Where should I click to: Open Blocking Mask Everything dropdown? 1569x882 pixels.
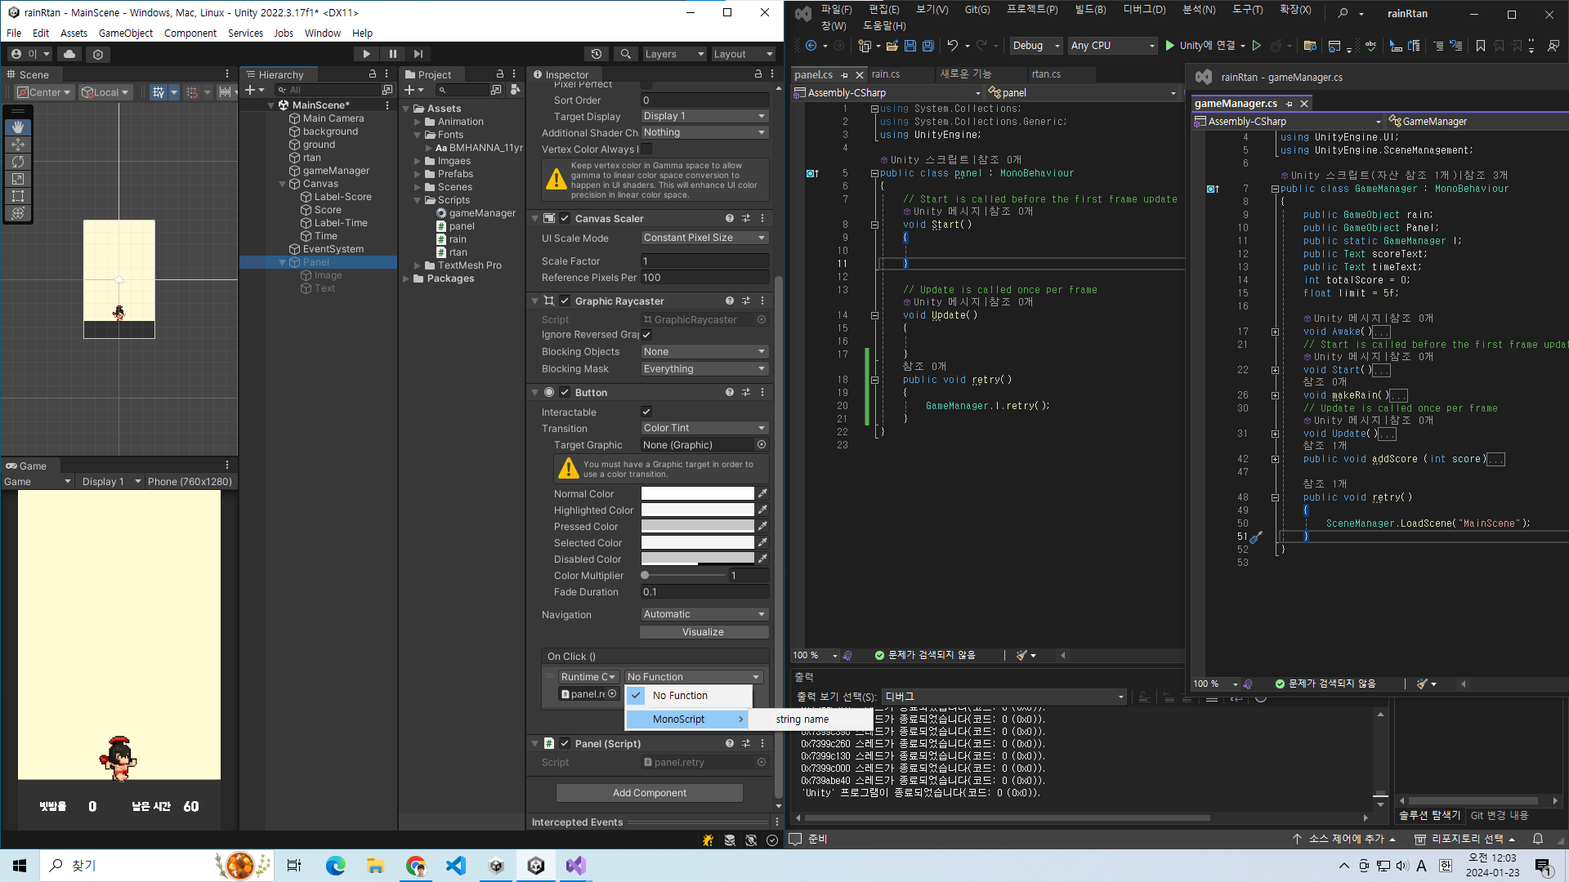click(704, 369)
